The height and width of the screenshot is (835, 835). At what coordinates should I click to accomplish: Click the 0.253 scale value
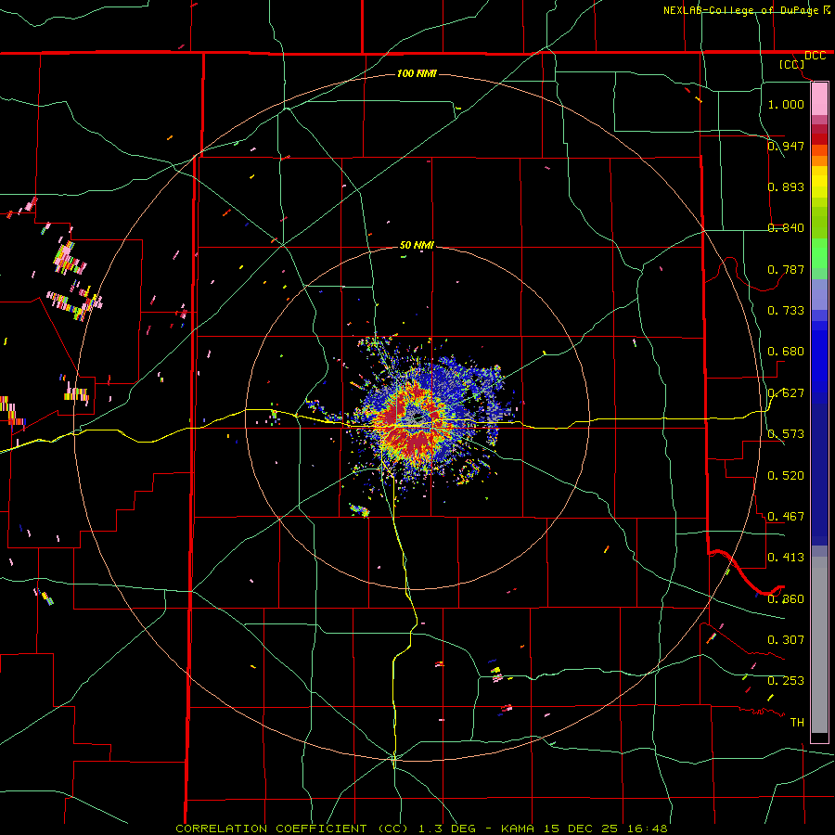(786, 681)
